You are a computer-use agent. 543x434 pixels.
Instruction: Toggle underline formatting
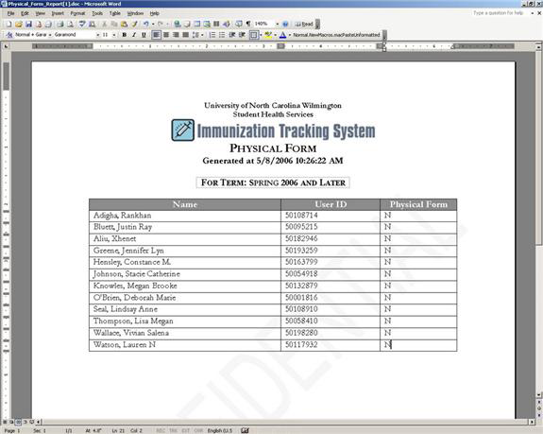tap(144, 35)
